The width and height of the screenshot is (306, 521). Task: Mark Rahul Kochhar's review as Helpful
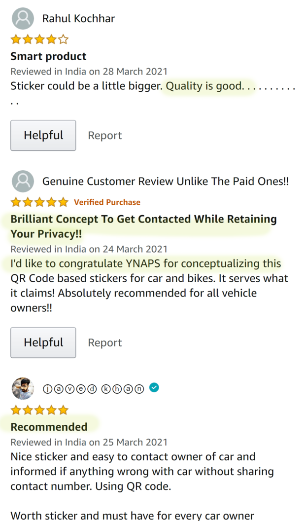(x=43, y=135)
